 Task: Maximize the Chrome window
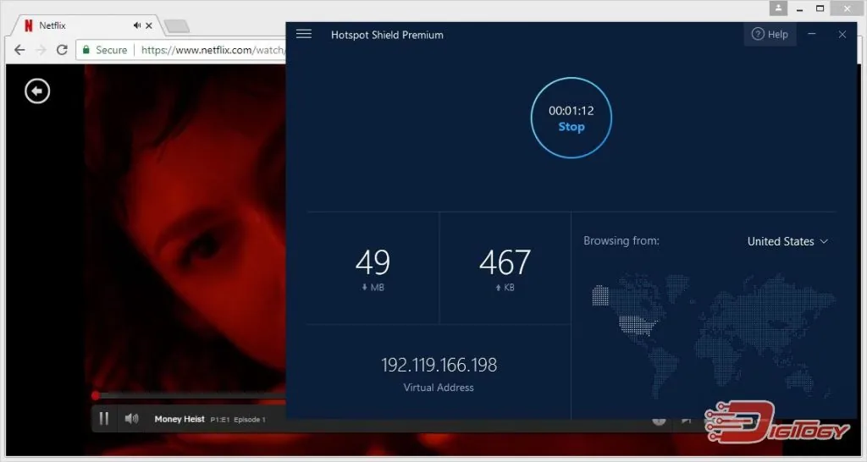[820, 8]
